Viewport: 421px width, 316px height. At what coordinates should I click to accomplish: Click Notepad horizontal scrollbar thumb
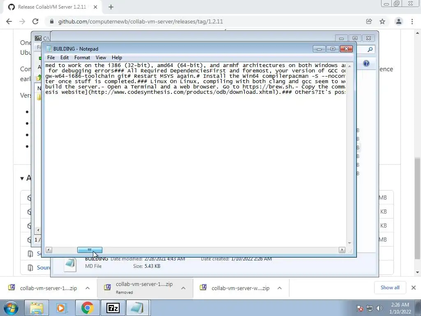tap(90, 250)
